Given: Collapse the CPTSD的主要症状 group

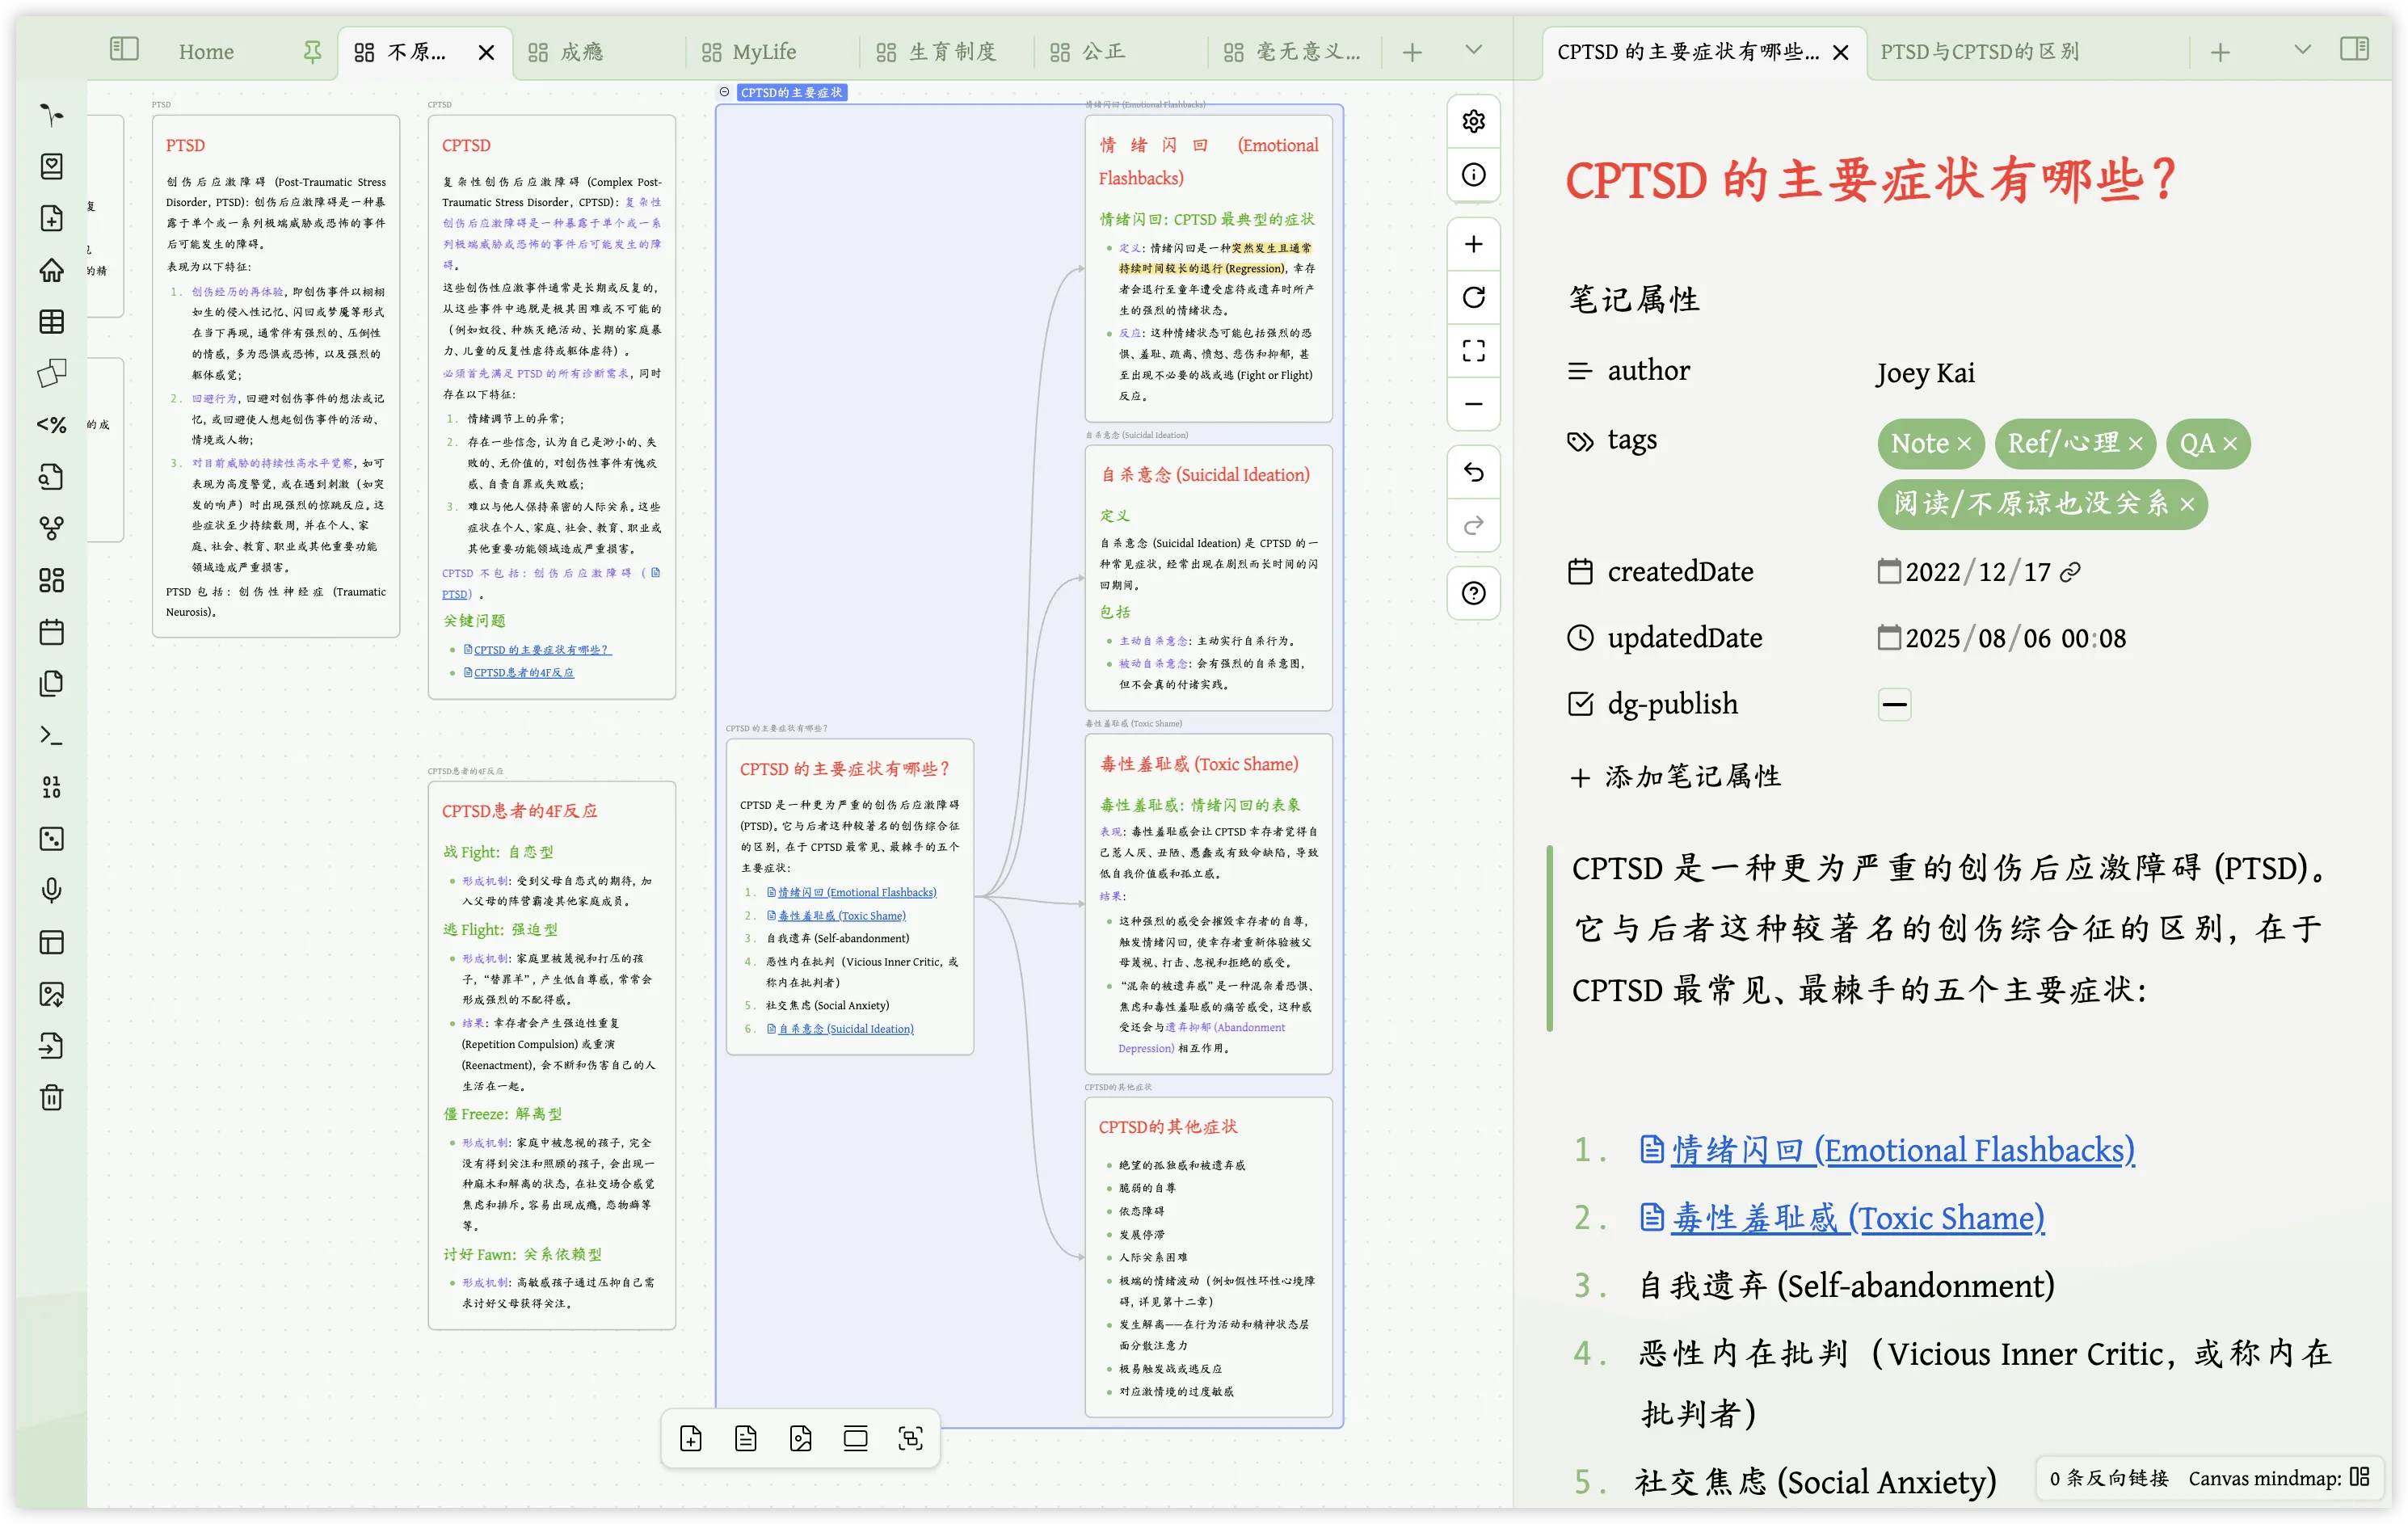Looking at the screenshot, I should coord(724,92).
